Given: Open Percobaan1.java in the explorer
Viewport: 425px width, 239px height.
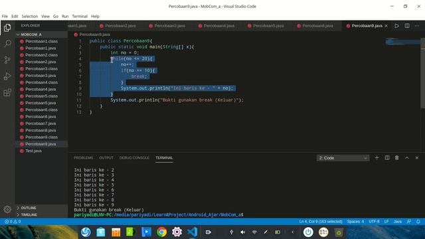Looking at the screenshot, I should pyautogui.click(x=41, y=48).
